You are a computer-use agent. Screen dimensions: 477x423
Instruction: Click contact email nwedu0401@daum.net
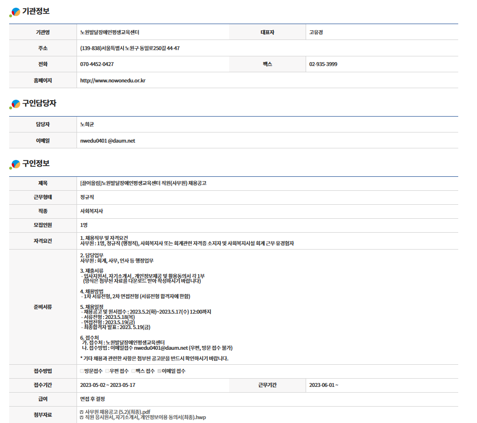pyautogui.click(x=107, y=141)
